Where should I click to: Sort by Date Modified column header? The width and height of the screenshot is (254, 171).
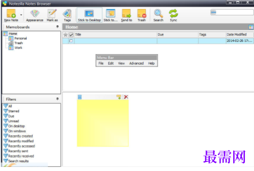(x=240, y=35)
